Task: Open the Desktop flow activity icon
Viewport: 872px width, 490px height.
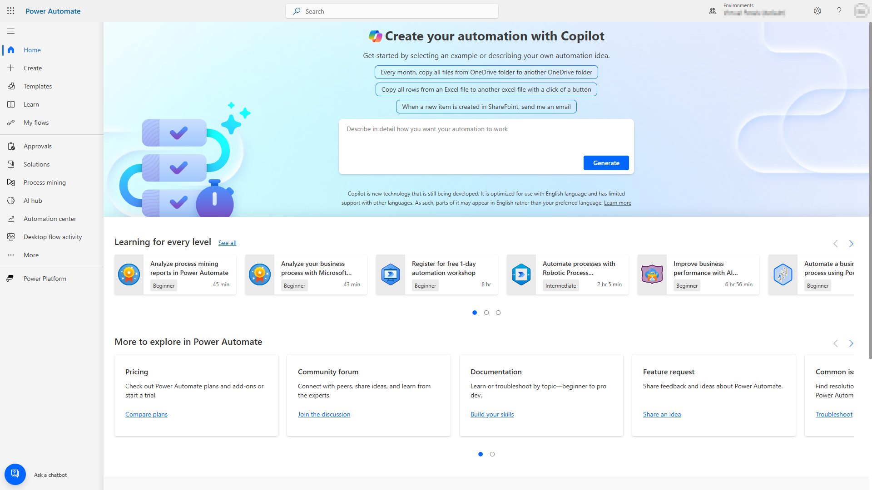Action: click(11, 237)
